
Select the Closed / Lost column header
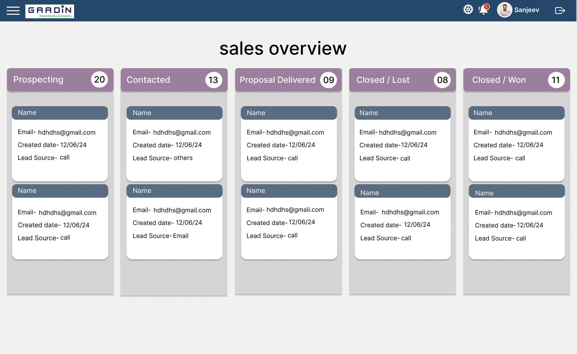383,80
